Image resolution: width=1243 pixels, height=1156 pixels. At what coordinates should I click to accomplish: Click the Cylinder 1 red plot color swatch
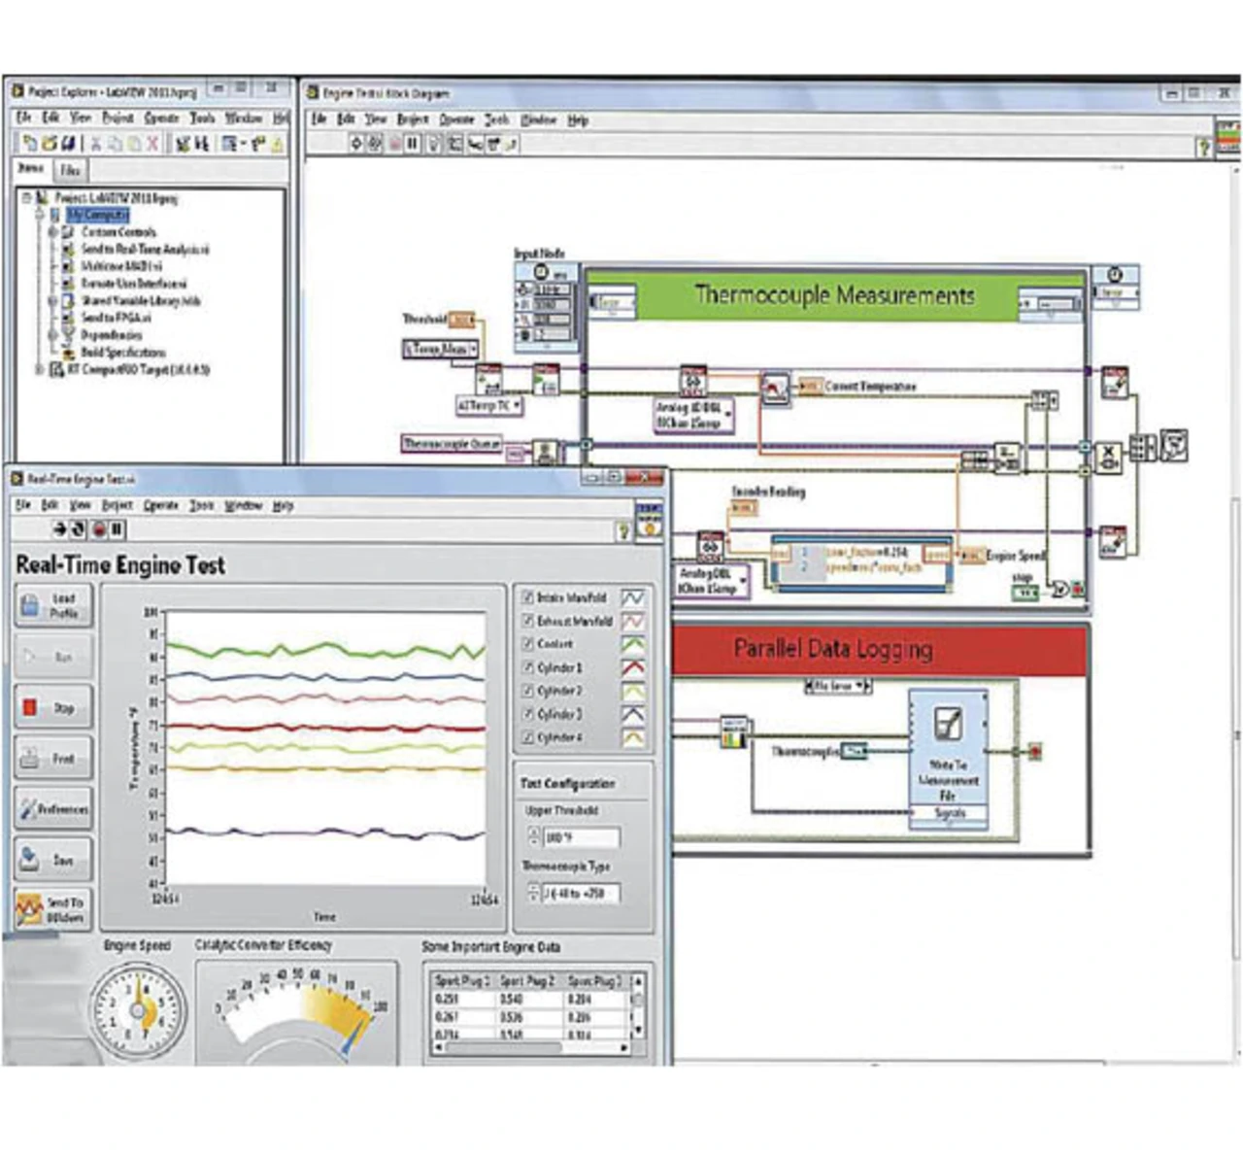coord(632,667)
